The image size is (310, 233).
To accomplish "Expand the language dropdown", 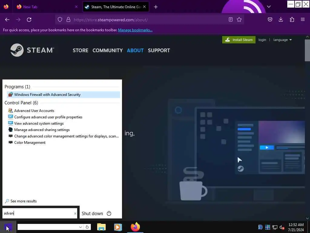I will click(x=282, y=40).
